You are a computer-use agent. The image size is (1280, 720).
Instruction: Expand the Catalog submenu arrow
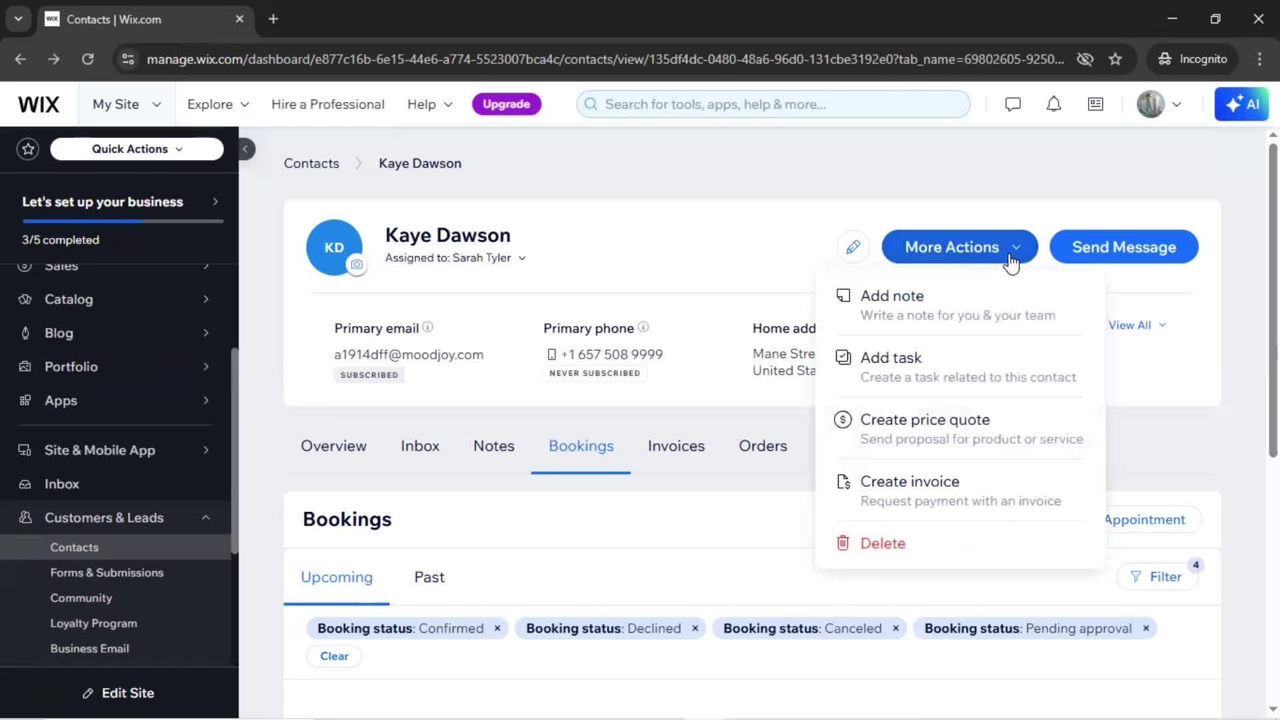(206, 299)
